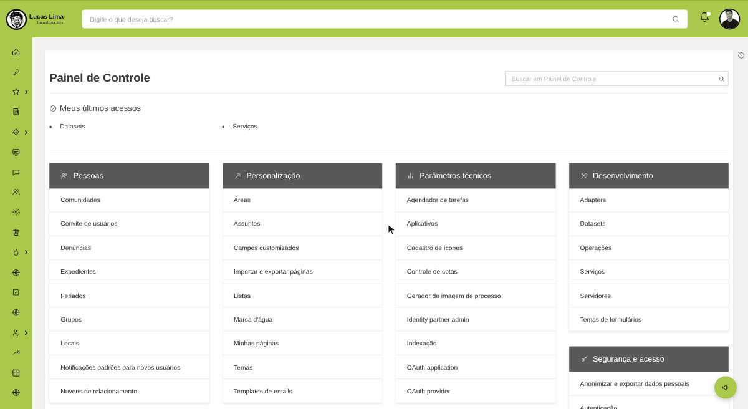Click the 'Buscar em Painel de Controle' field
The height and width of the screenshot is (409, 748).
coord(616,79)
